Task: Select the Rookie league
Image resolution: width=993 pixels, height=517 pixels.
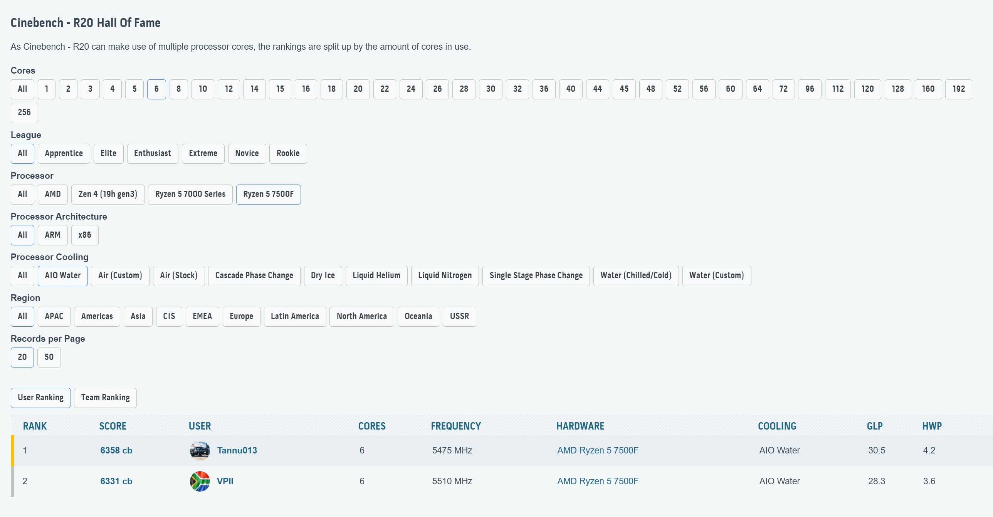Action: (288, 153)
